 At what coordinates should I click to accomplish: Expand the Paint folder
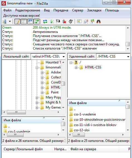click(x=42, y=93)
